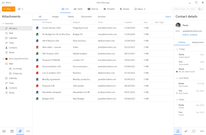Click the orange New button
206x135 pixels.
(x=7, y=9)
